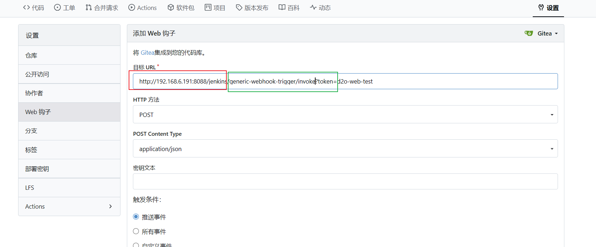
Task: Select LFS in the settings sidebar
Action: pos(69,188)
